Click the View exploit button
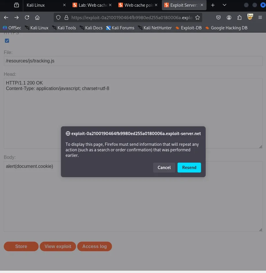Image resolution: width=266 pixels, height=273 pixels. [58, 246]
